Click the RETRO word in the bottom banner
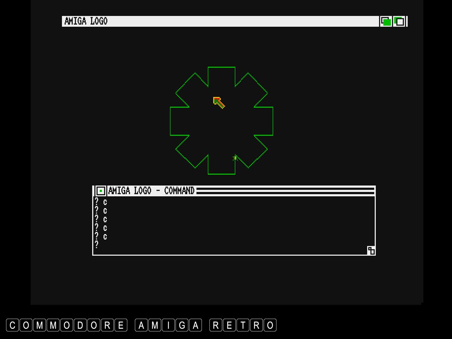Viewport: 452px width, 339px height. point(243,325)
